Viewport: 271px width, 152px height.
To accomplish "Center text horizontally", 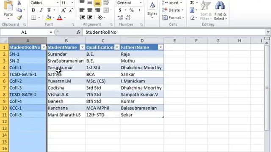I will click(90, 10).
